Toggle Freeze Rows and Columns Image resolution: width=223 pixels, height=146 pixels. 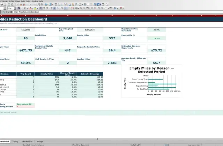coord(98,5)
